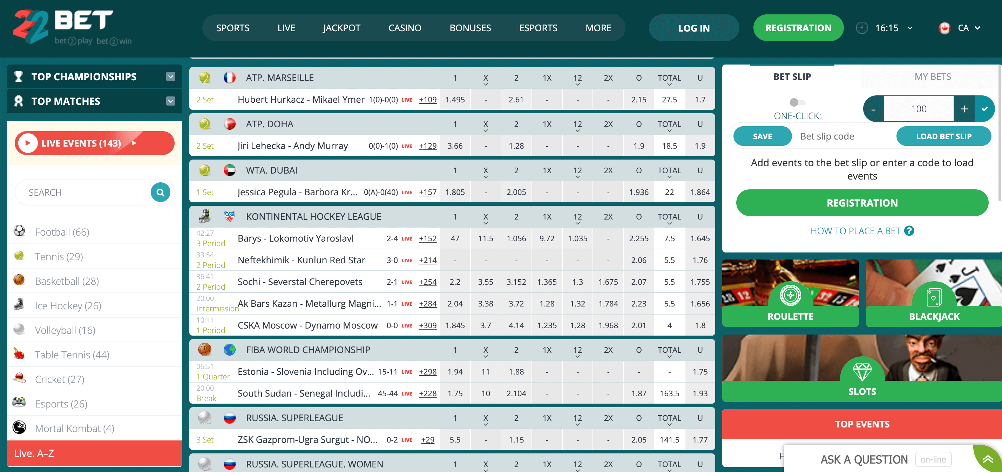Confirm the stake with the checkmark button

[x=984, y=109]
